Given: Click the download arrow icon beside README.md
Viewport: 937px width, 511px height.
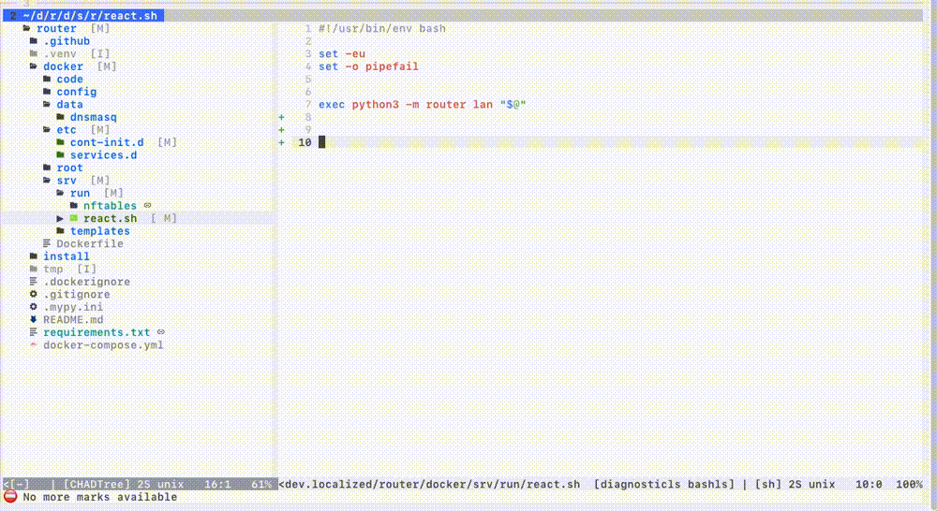Looking at the screenshot, I should pos(34,319).
